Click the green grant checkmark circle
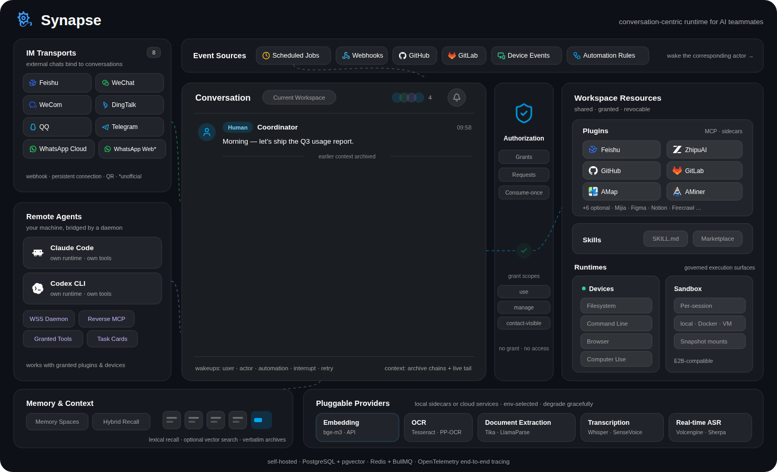The height and width of the screenshot is (472, 777). (x=524, y=251)
